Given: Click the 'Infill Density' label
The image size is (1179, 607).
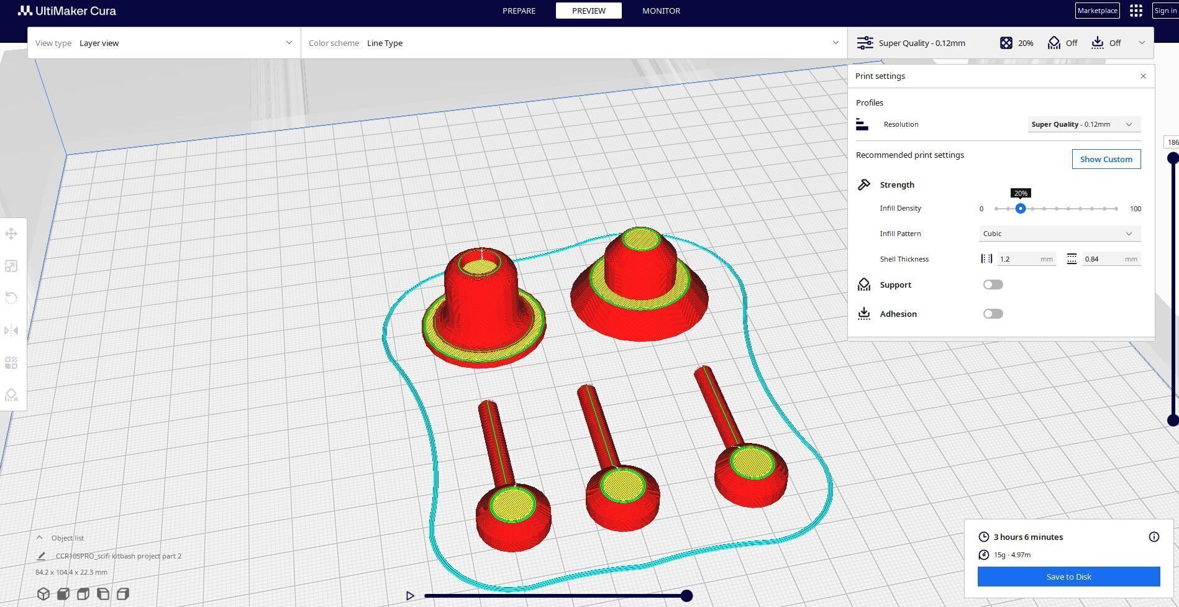Looking at the screenshot, I should (x=901, y=208).
